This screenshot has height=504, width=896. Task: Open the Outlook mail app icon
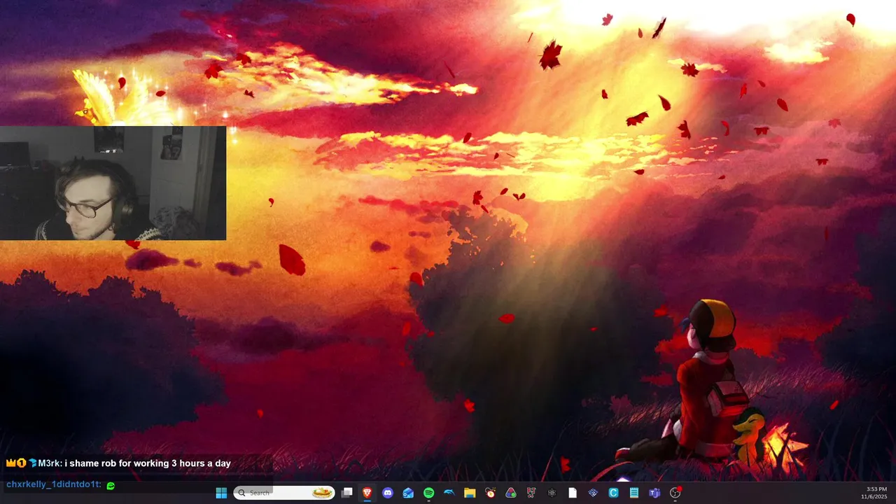408,493
